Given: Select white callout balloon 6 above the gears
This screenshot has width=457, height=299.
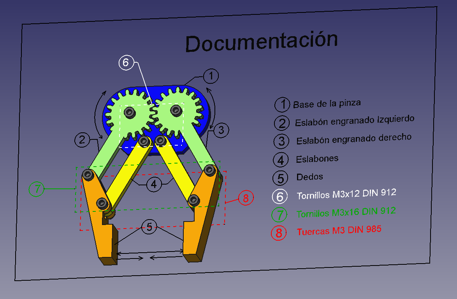Looking at the screenshot, I should [126, 62].
